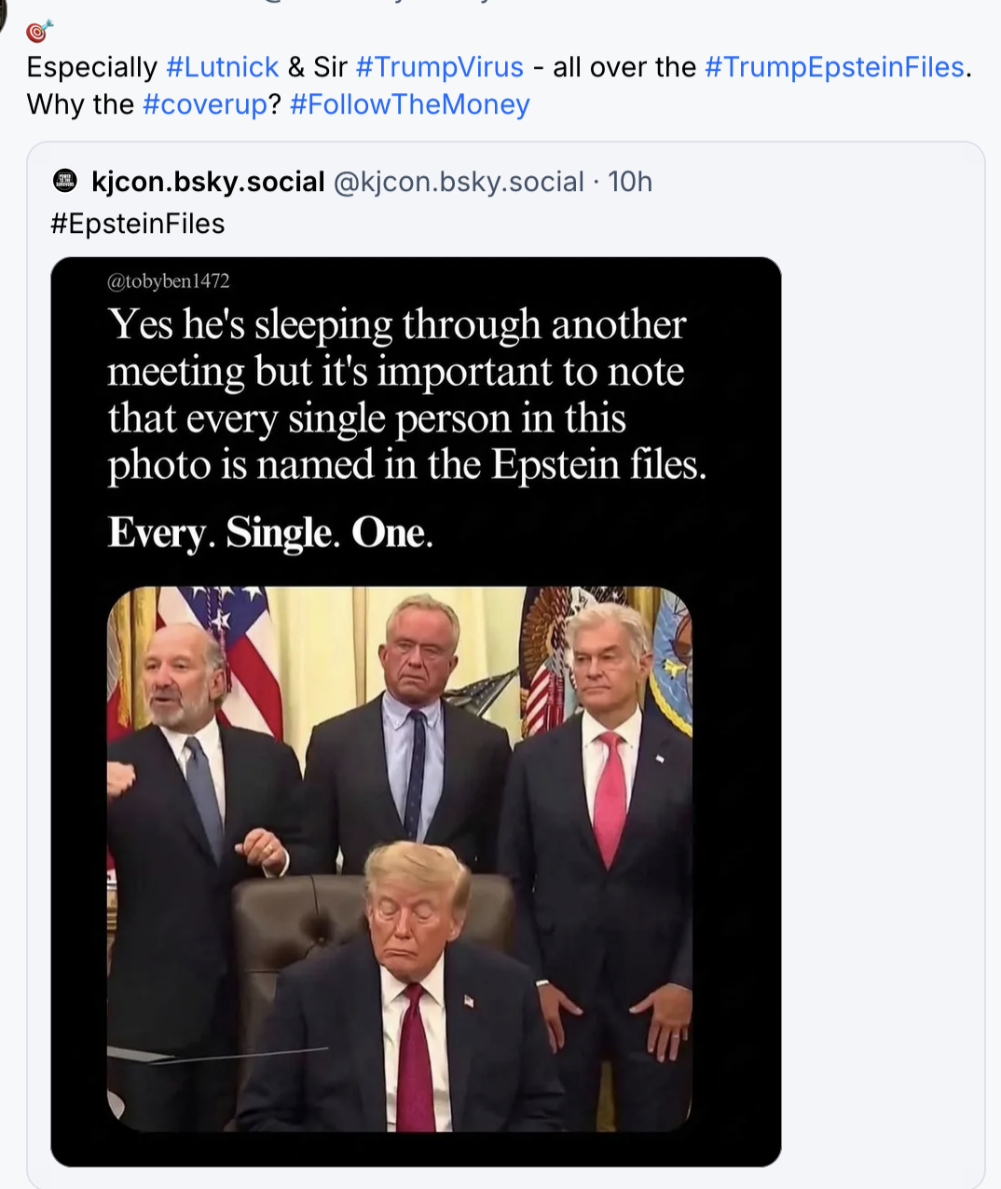
Task: Click the kjcon.bsky.social profile avatar
Action: 65,181
